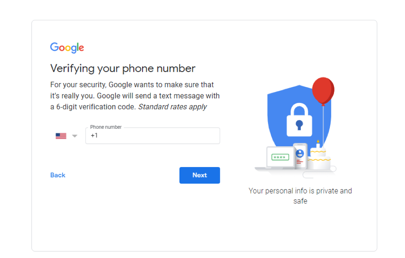405x258 pixels.
Task: Click the US flag icon
Action: [x=61, y=135]
